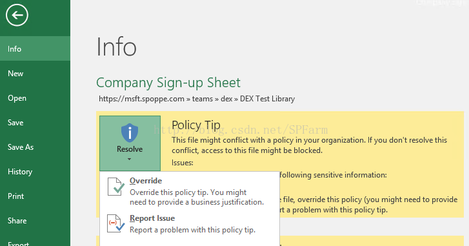Go to the Open backstage page

(35, 98)
